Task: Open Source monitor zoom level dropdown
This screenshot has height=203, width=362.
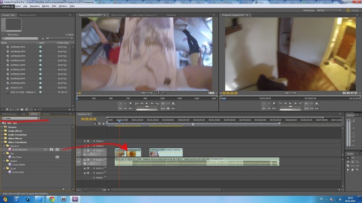Action: (x=147, y=93)
